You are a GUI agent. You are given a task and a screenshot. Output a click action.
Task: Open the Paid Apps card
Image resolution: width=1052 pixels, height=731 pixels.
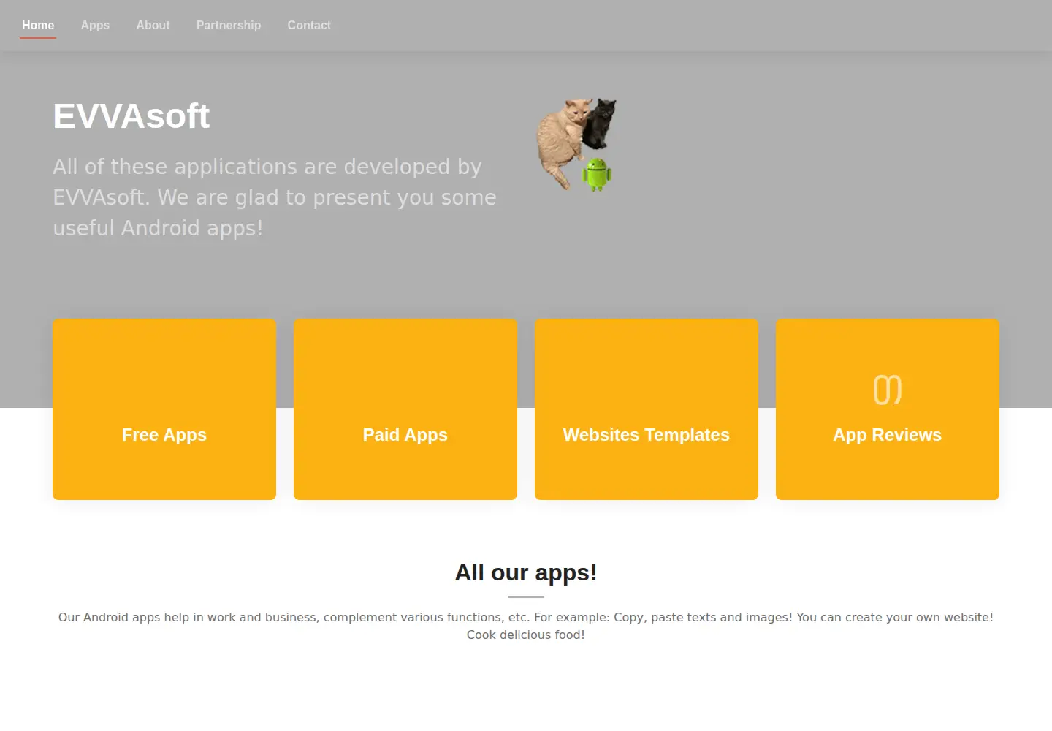(x=405, y=409)
